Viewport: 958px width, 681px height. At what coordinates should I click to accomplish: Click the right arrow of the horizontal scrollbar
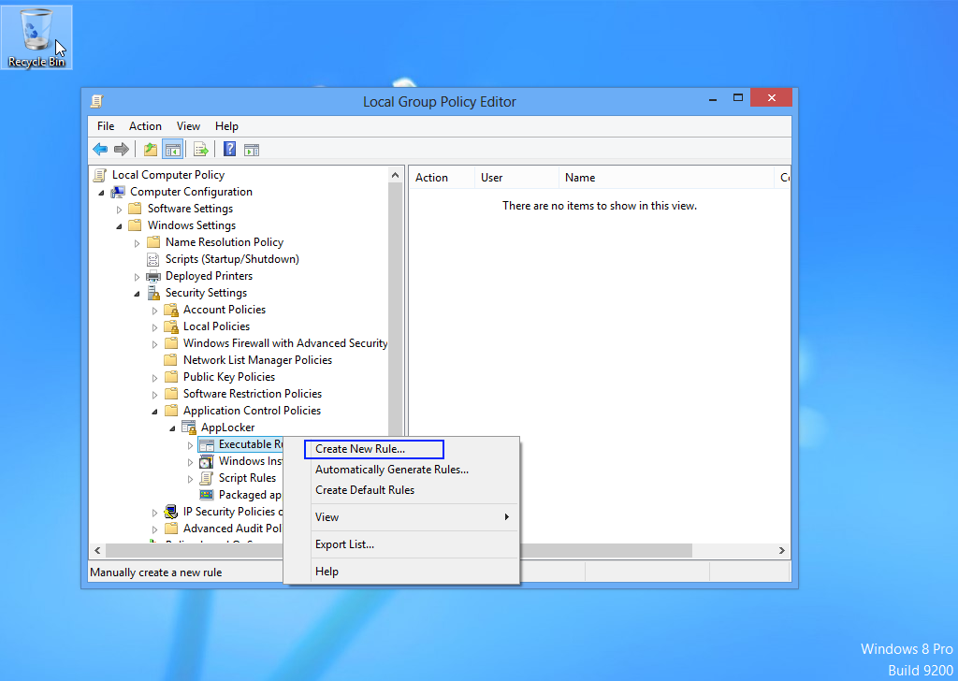(782, 550)
